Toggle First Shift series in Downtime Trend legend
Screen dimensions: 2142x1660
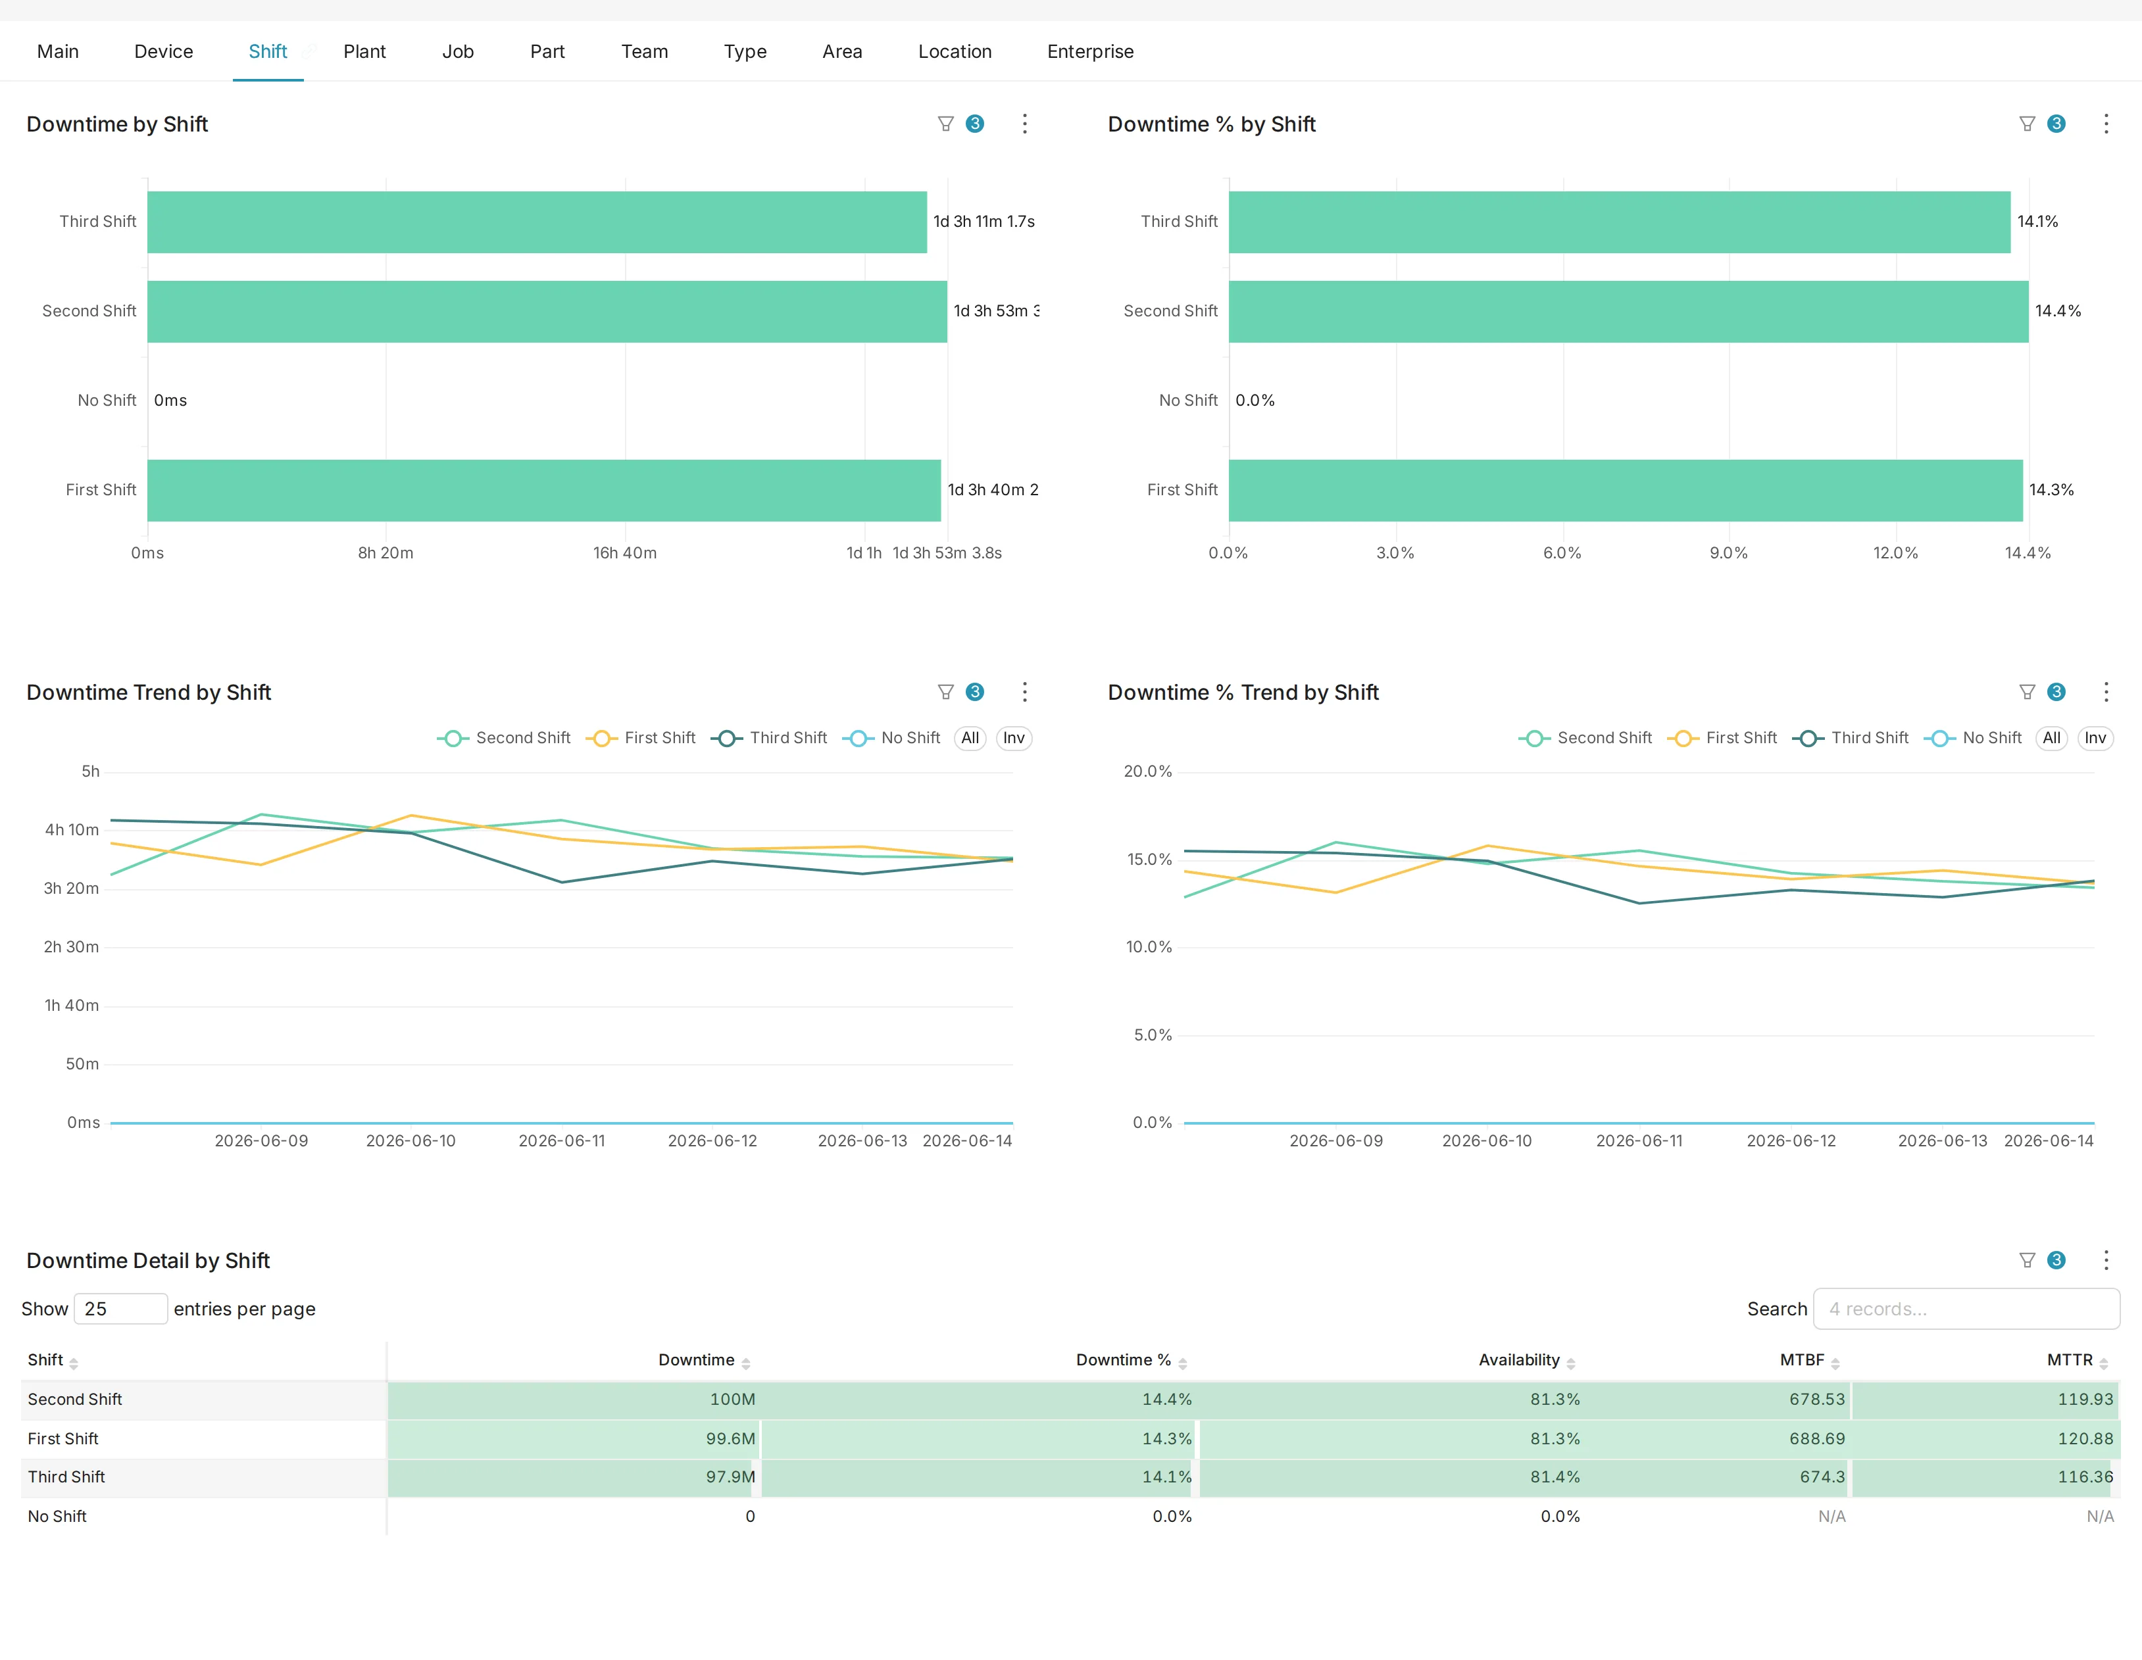(641, 739)
